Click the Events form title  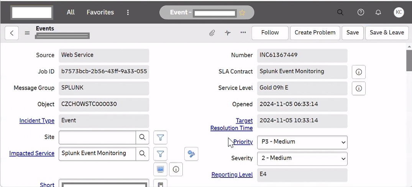point(45,28)
